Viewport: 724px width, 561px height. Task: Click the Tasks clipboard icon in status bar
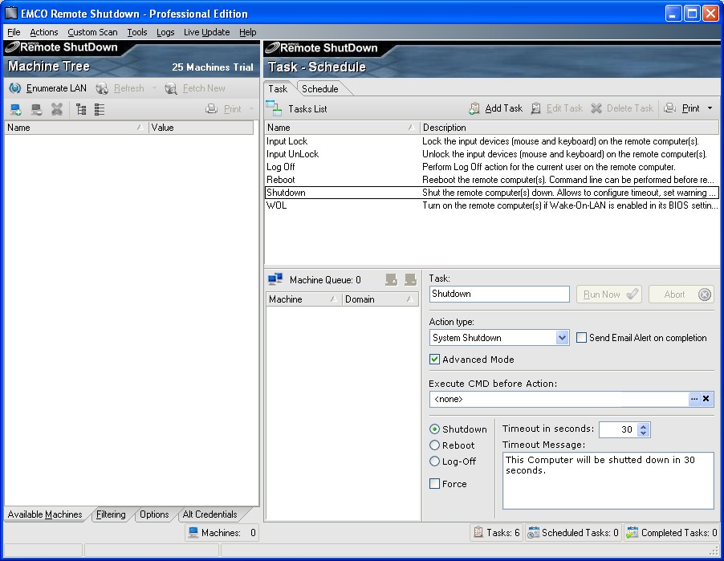(x=478, y=532)
